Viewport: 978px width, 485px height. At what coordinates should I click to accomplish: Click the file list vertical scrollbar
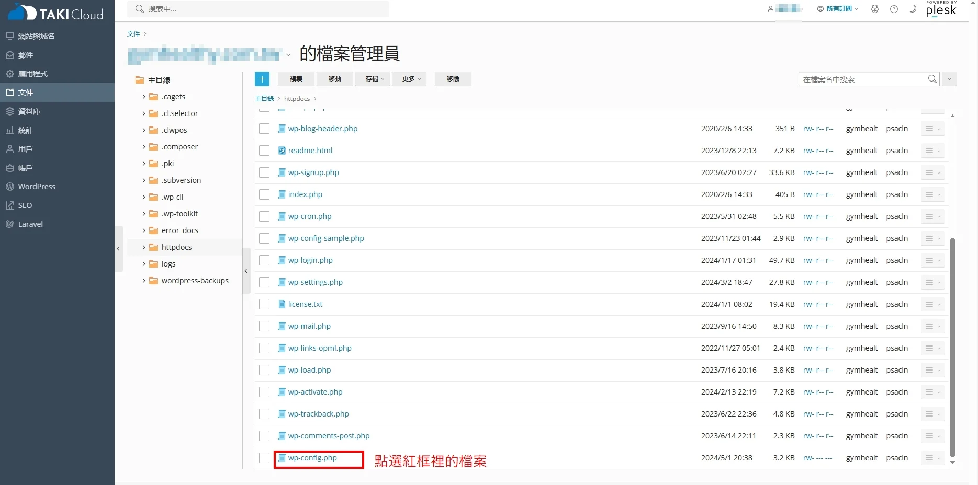pos(952,347)
